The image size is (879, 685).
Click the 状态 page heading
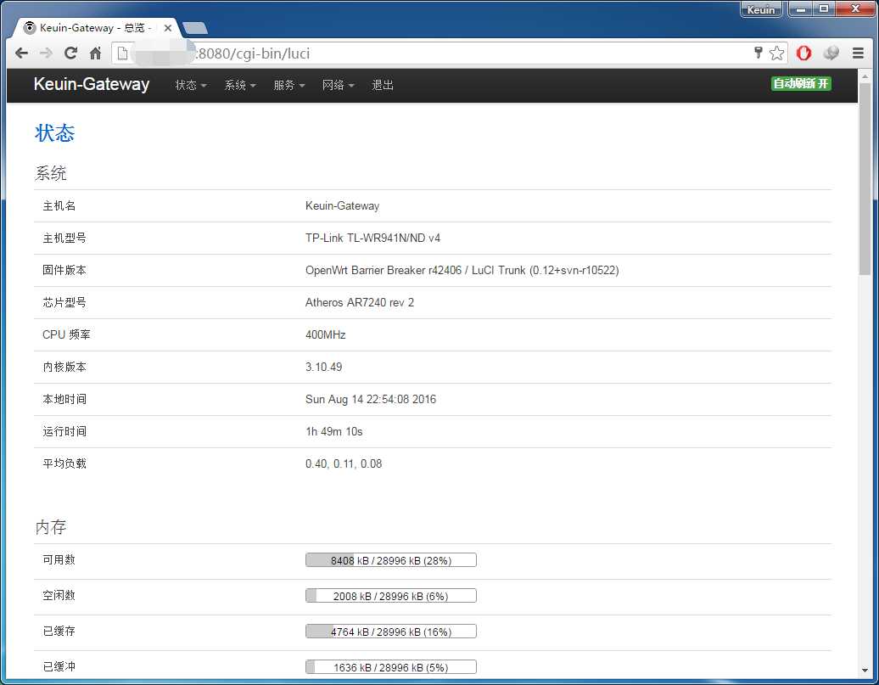(x=54, y=133)
